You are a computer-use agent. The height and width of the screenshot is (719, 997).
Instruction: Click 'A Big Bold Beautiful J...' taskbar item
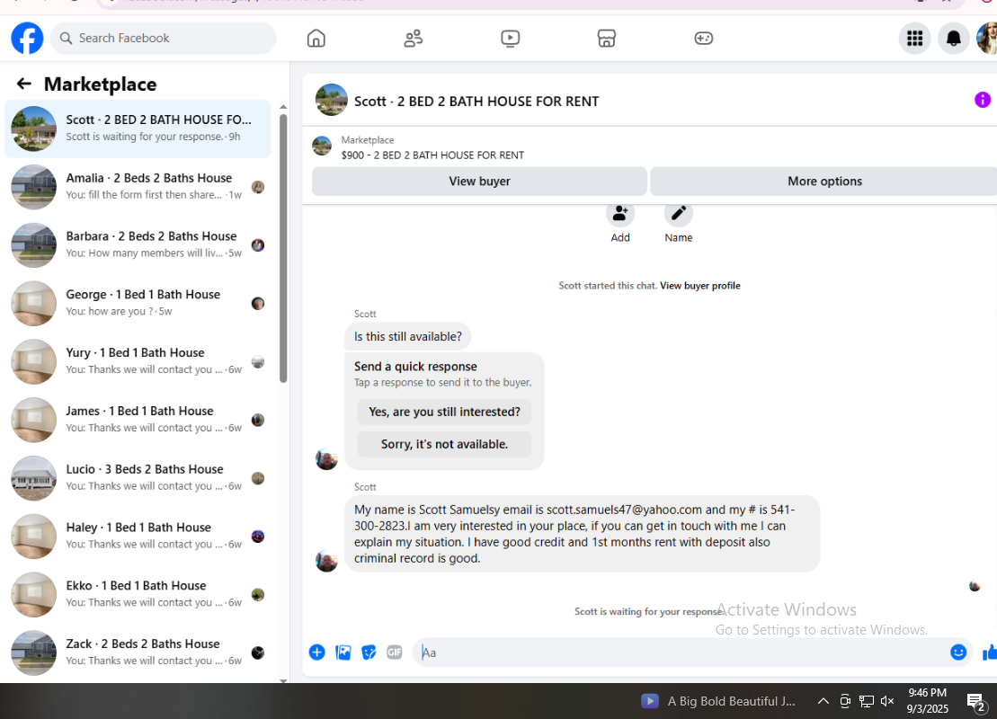[x=718, y=701]
